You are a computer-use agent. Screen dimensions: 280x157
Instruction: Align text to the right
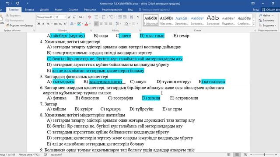tap(106, 24)
